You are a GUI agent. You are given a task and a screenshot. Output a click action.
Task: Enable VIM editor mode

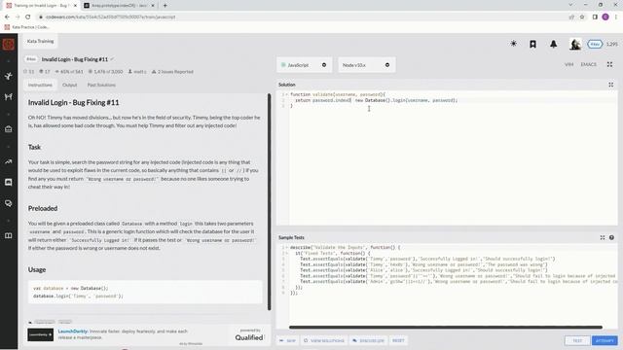tap(568, 64)
